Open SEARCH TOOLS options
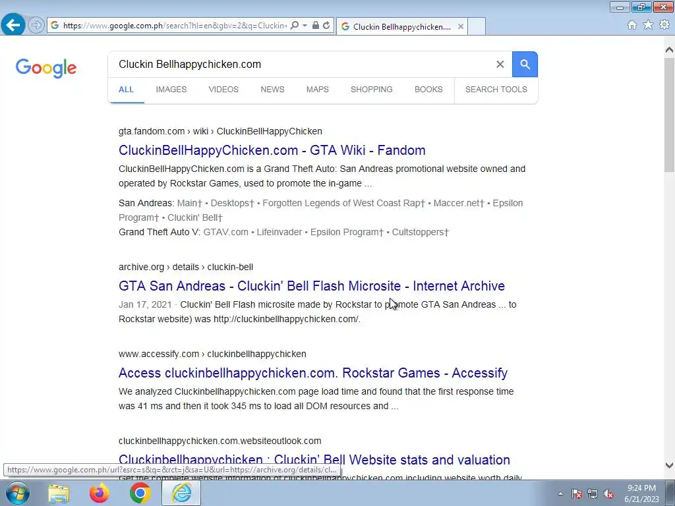The height and width of the screenshot is (506, 675). pyautogui.click(x=496, y=90)
